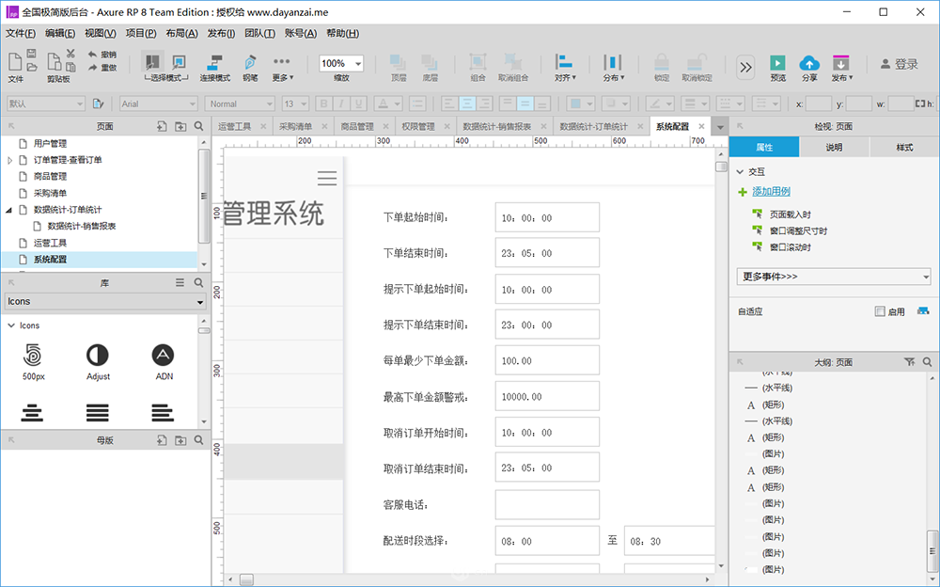
Task: Open the Icons library dropdown
Action: 105,302
